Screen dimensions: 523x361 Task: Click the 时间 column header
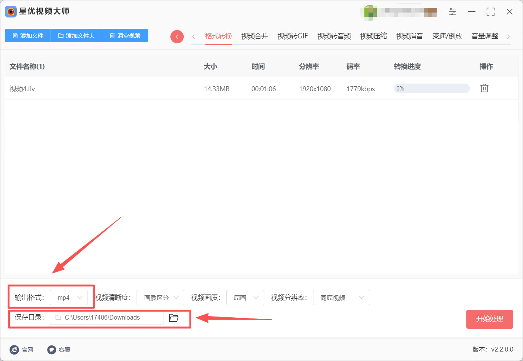(258, 66)
